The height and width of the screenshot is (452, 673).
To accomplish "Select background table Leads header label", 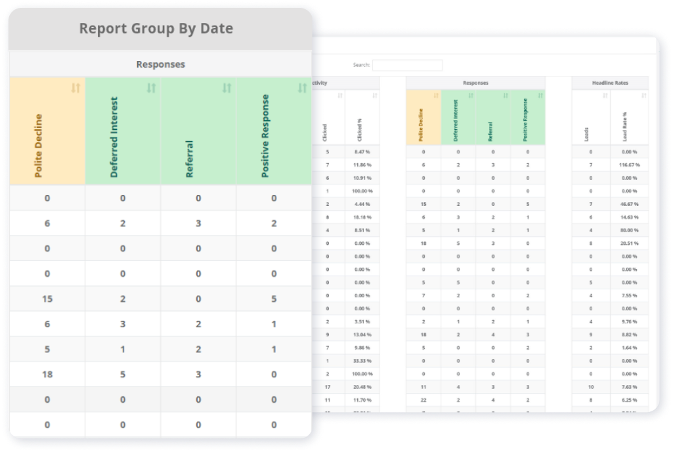I will point(586,134).
